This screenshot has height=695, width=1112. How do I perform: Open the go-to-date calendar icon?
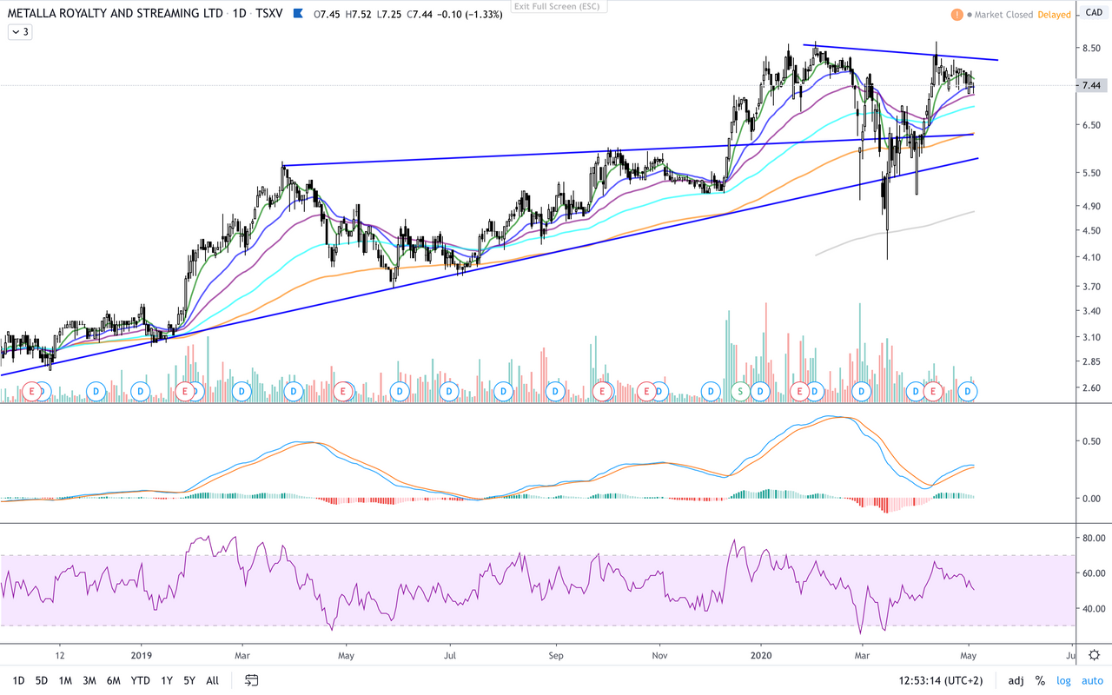[x=251, y=681]
